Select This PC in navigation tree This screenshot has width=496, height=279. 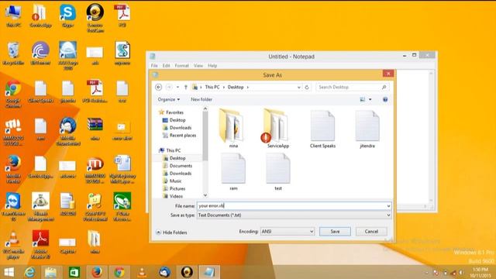pos(170,150)
